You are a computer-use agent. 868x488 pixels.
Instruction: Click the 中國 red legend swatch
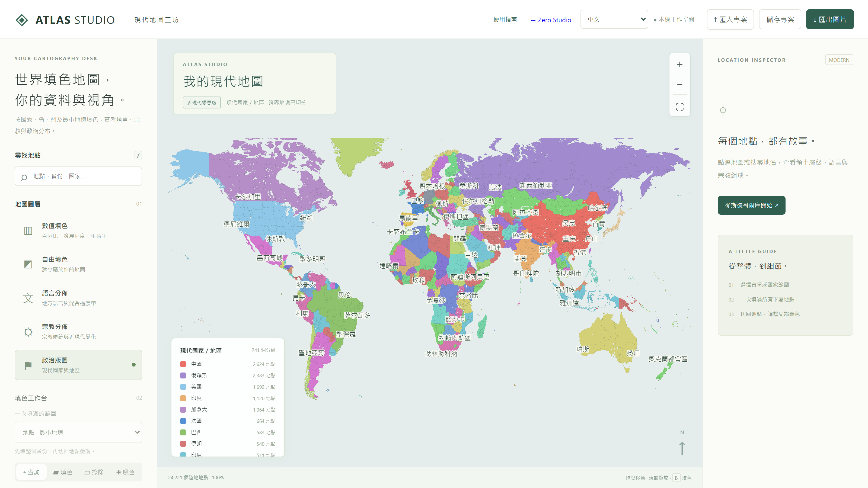183,364
